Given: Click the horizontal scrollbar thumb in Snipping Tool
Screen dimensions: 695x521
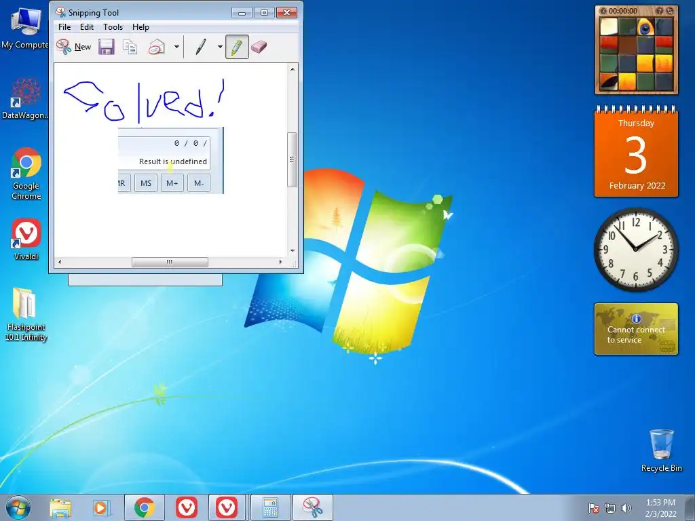Looking at the screenshot, I should point(170,262).
